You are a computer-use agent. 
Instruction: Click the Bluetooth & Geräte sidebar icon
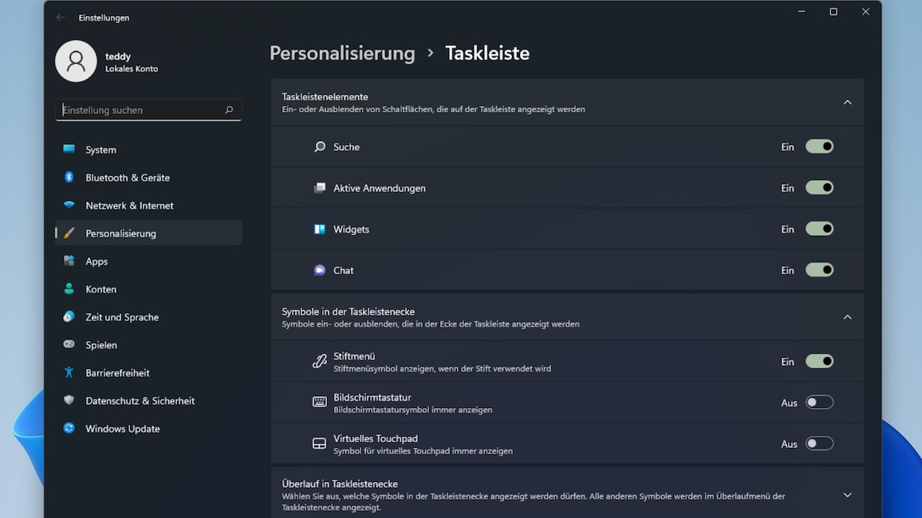coord(69,177)
